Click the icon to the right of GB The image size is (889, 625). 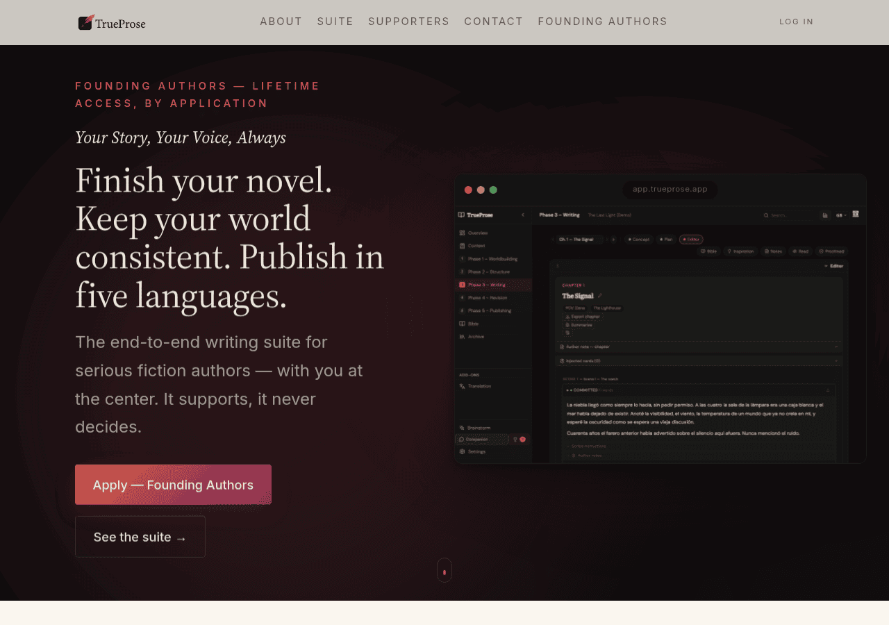click(x=856, y=214)
